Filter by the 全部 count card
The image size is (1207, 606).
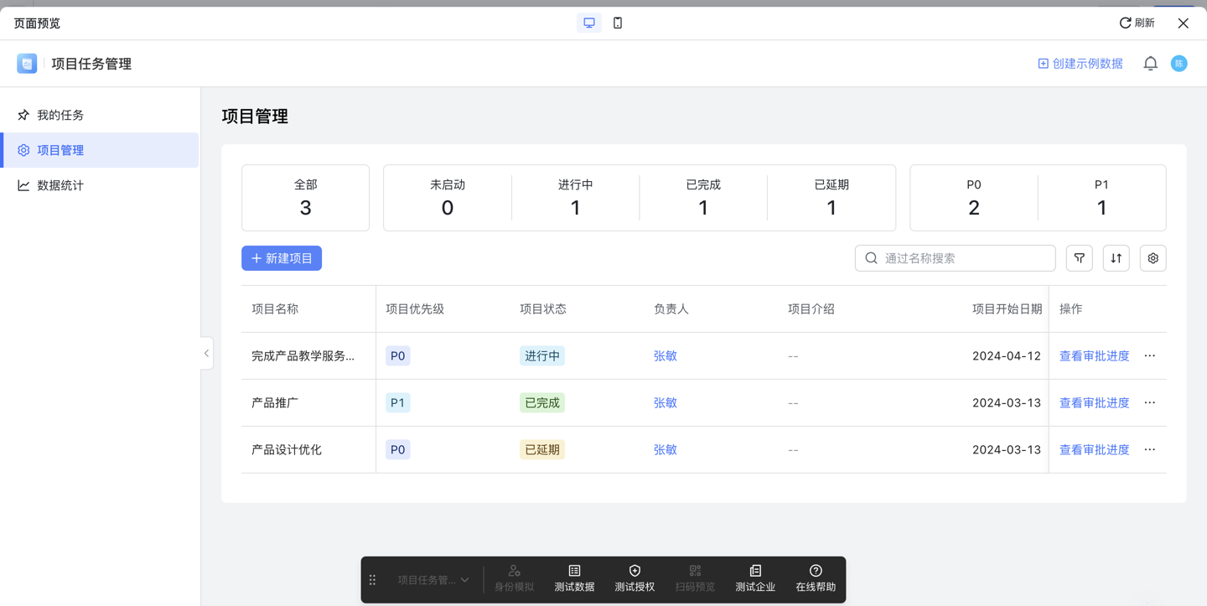click(305, 198)
